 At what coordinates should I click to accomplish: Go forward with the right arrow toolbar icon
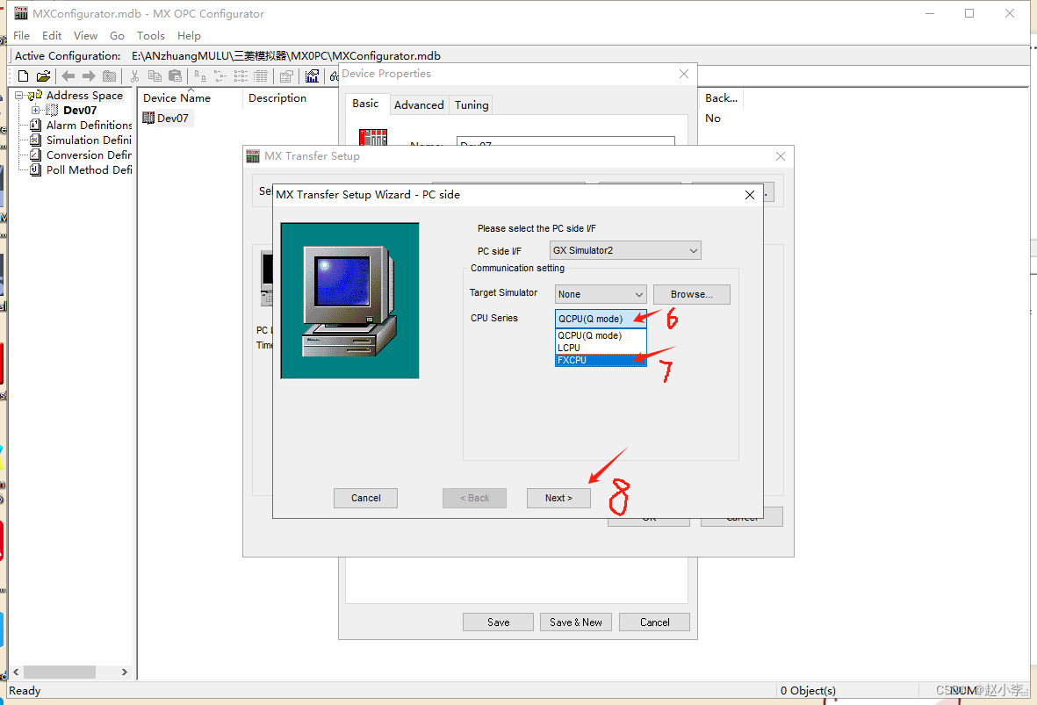pyautogui.click(x=89, y=76)
